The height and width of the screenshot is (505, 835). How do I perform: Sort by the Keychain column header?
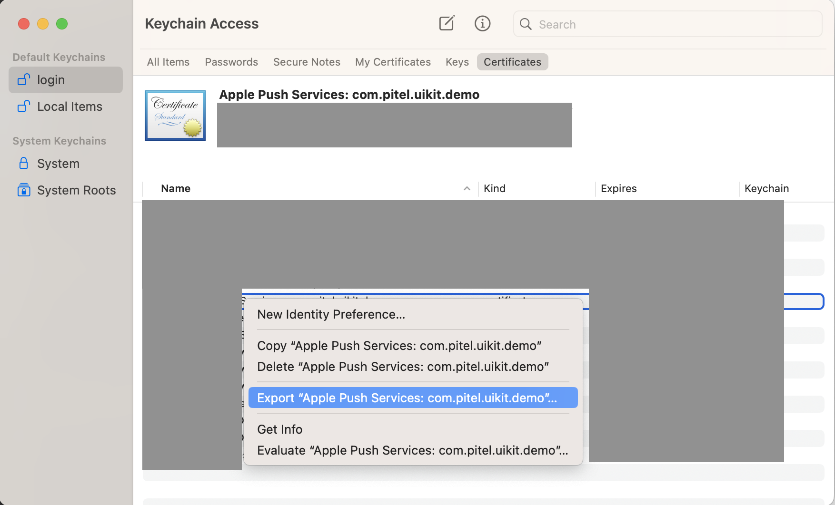click(766, 188)
